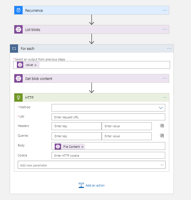
Task: Click the Add an action icon
Action: [81, 185]
